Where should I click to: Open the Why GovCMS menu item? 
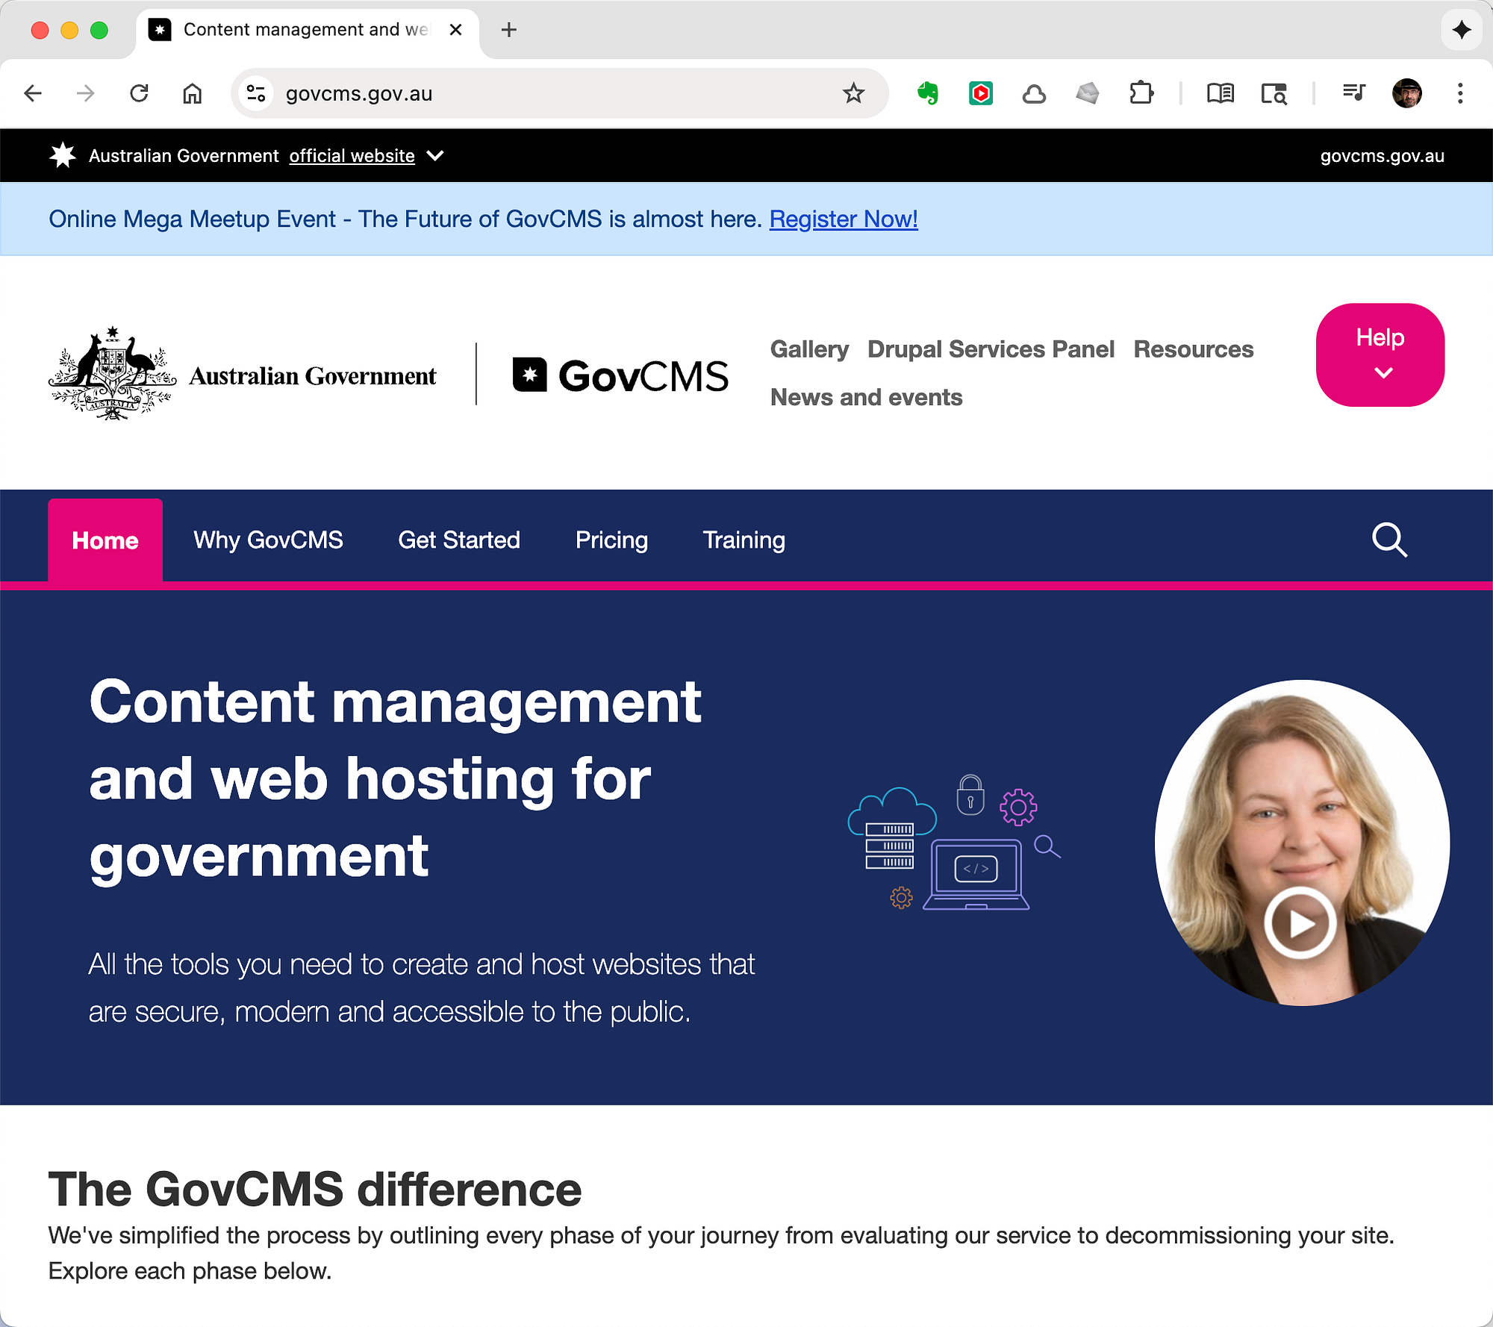click(x=268, y=540)
